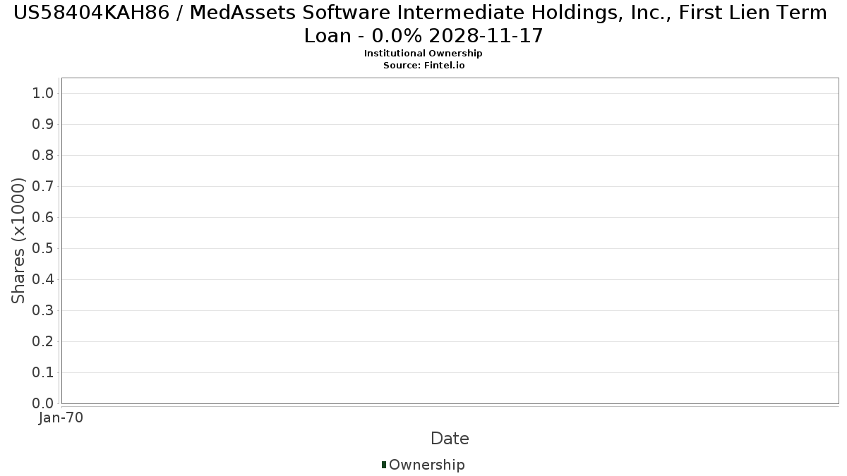Click the Shares (x1000) y-axis title

(x=18, y=240)
